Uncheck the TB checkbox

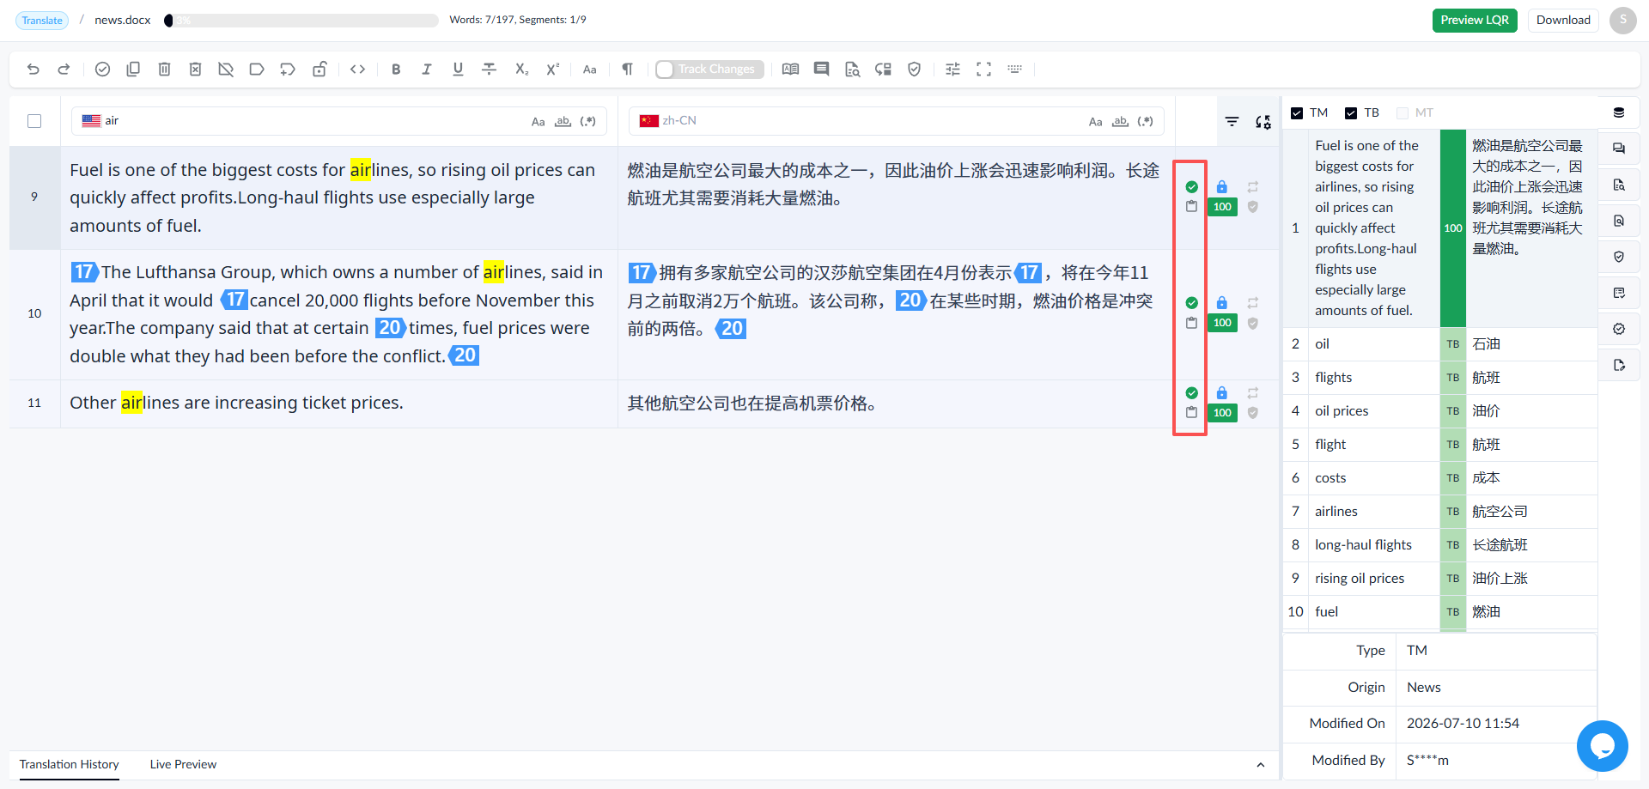coord(1351,113)
